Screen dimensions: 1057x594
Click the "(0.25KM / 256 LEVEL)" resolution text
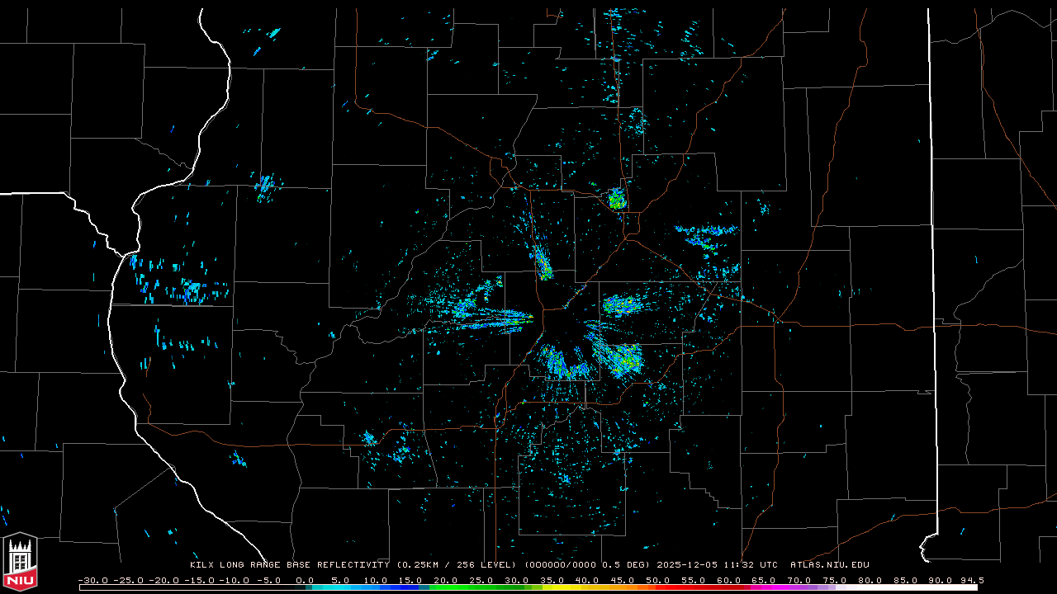point(457,565)
